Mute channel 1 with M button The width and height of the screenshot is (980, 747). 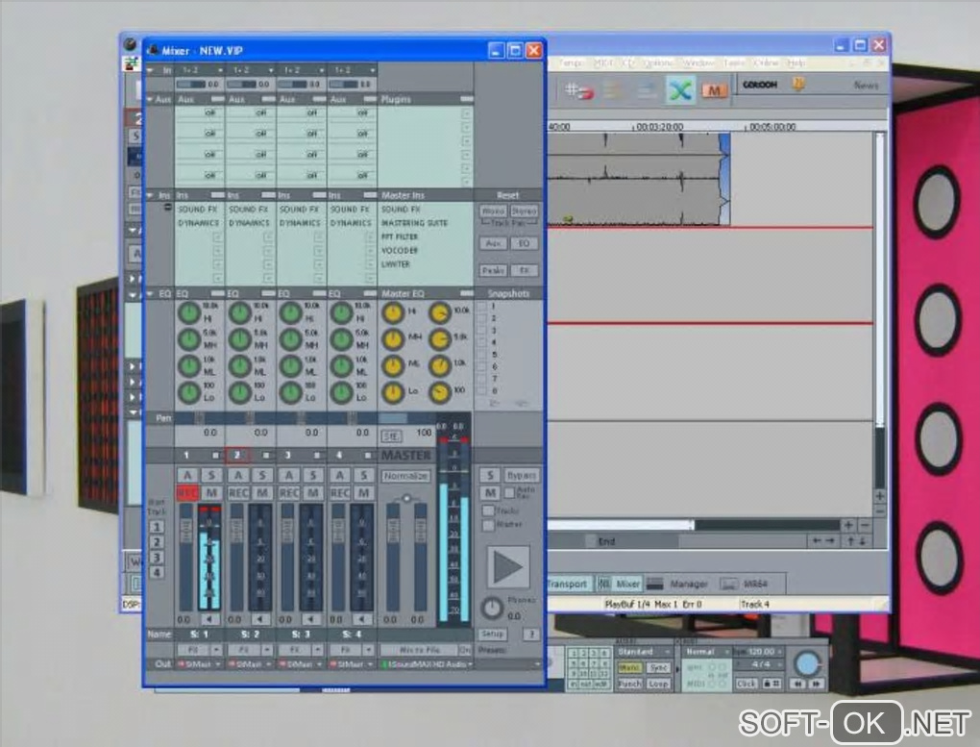point(211,493)
